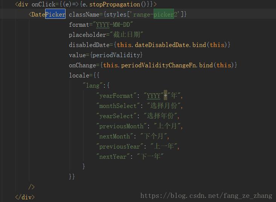Screen dimensions: 276x202
Task: Click periodValidityChangeFn in the onChange line
Action: (159, 65)
